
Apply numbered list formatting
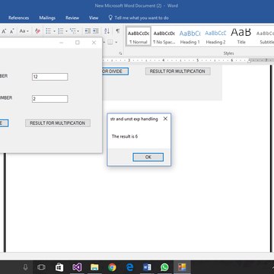[61, 31]
